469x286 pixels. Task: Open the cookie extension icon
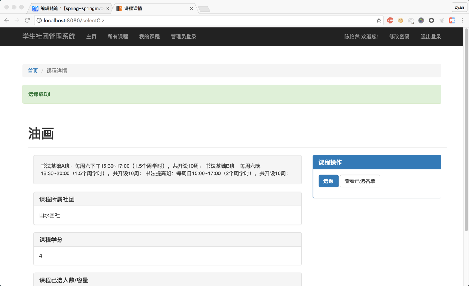point(401,21)
